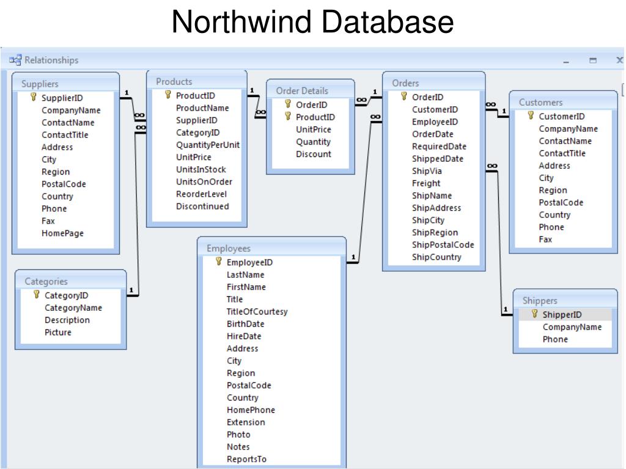Select ReportsTo field in Employees
626x469 pixels.
tap(246, 459)
